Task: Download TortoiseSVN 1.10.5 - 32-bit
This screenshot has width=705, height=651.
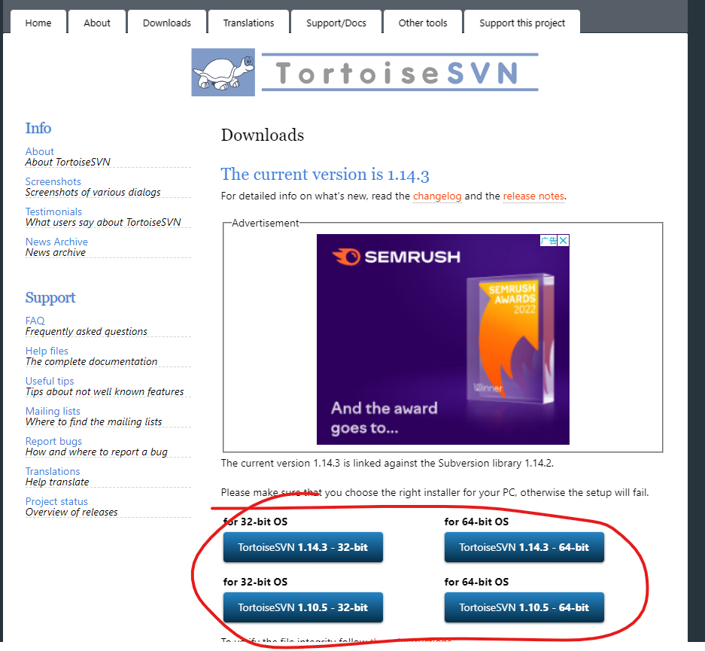Action: pyautogui.click(x=303, y=607)
